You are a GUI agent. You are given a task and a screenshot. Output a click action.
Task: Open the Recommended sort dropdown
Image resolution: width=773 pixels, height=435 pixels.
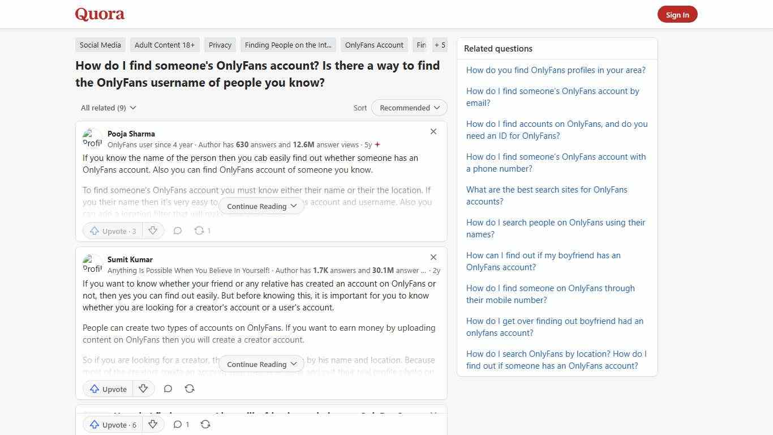tap(409, 108)
